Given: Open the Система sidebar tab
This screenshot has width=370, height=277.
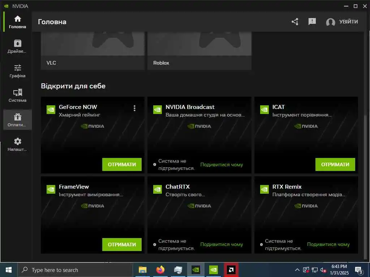Looking at the screenshot, I should [x=17, y=95].
